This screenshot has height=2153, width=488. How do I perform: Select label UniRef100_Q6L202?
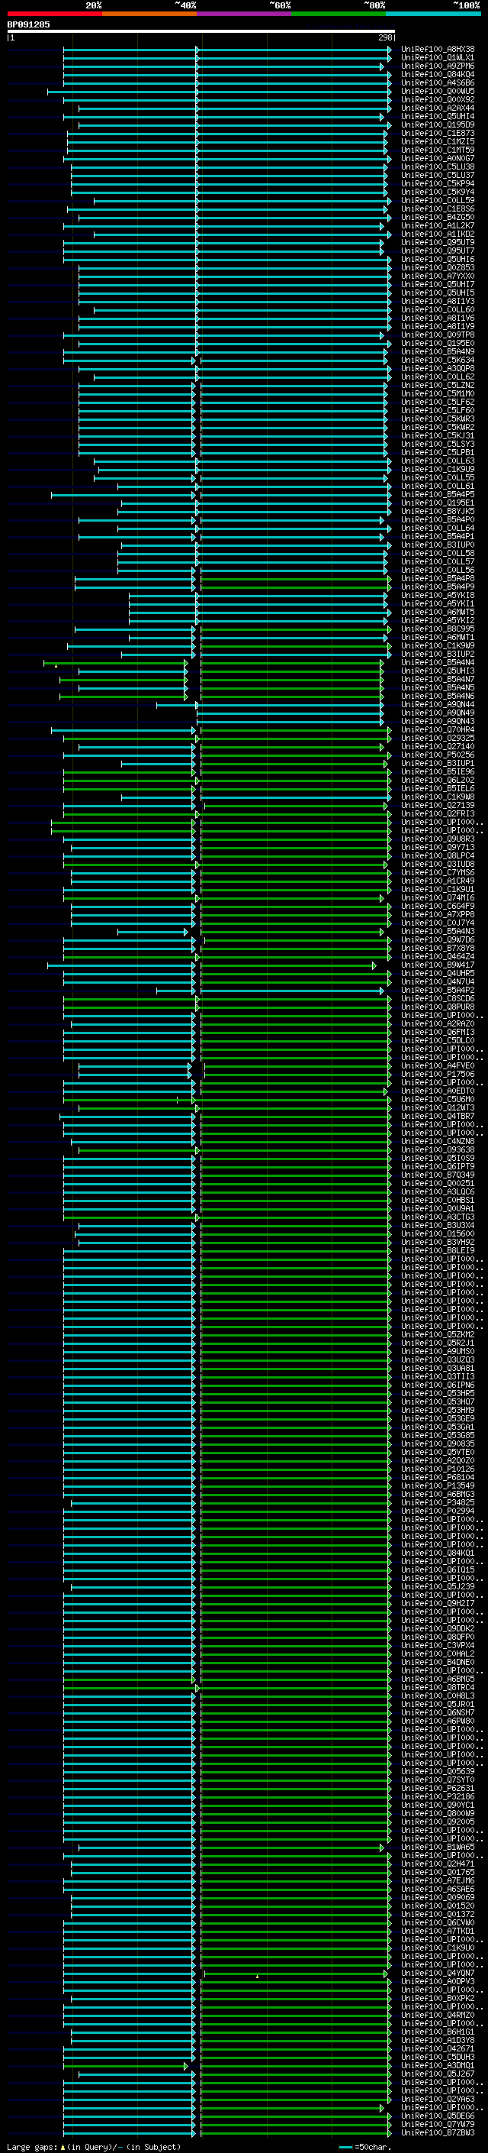[438, 780]
